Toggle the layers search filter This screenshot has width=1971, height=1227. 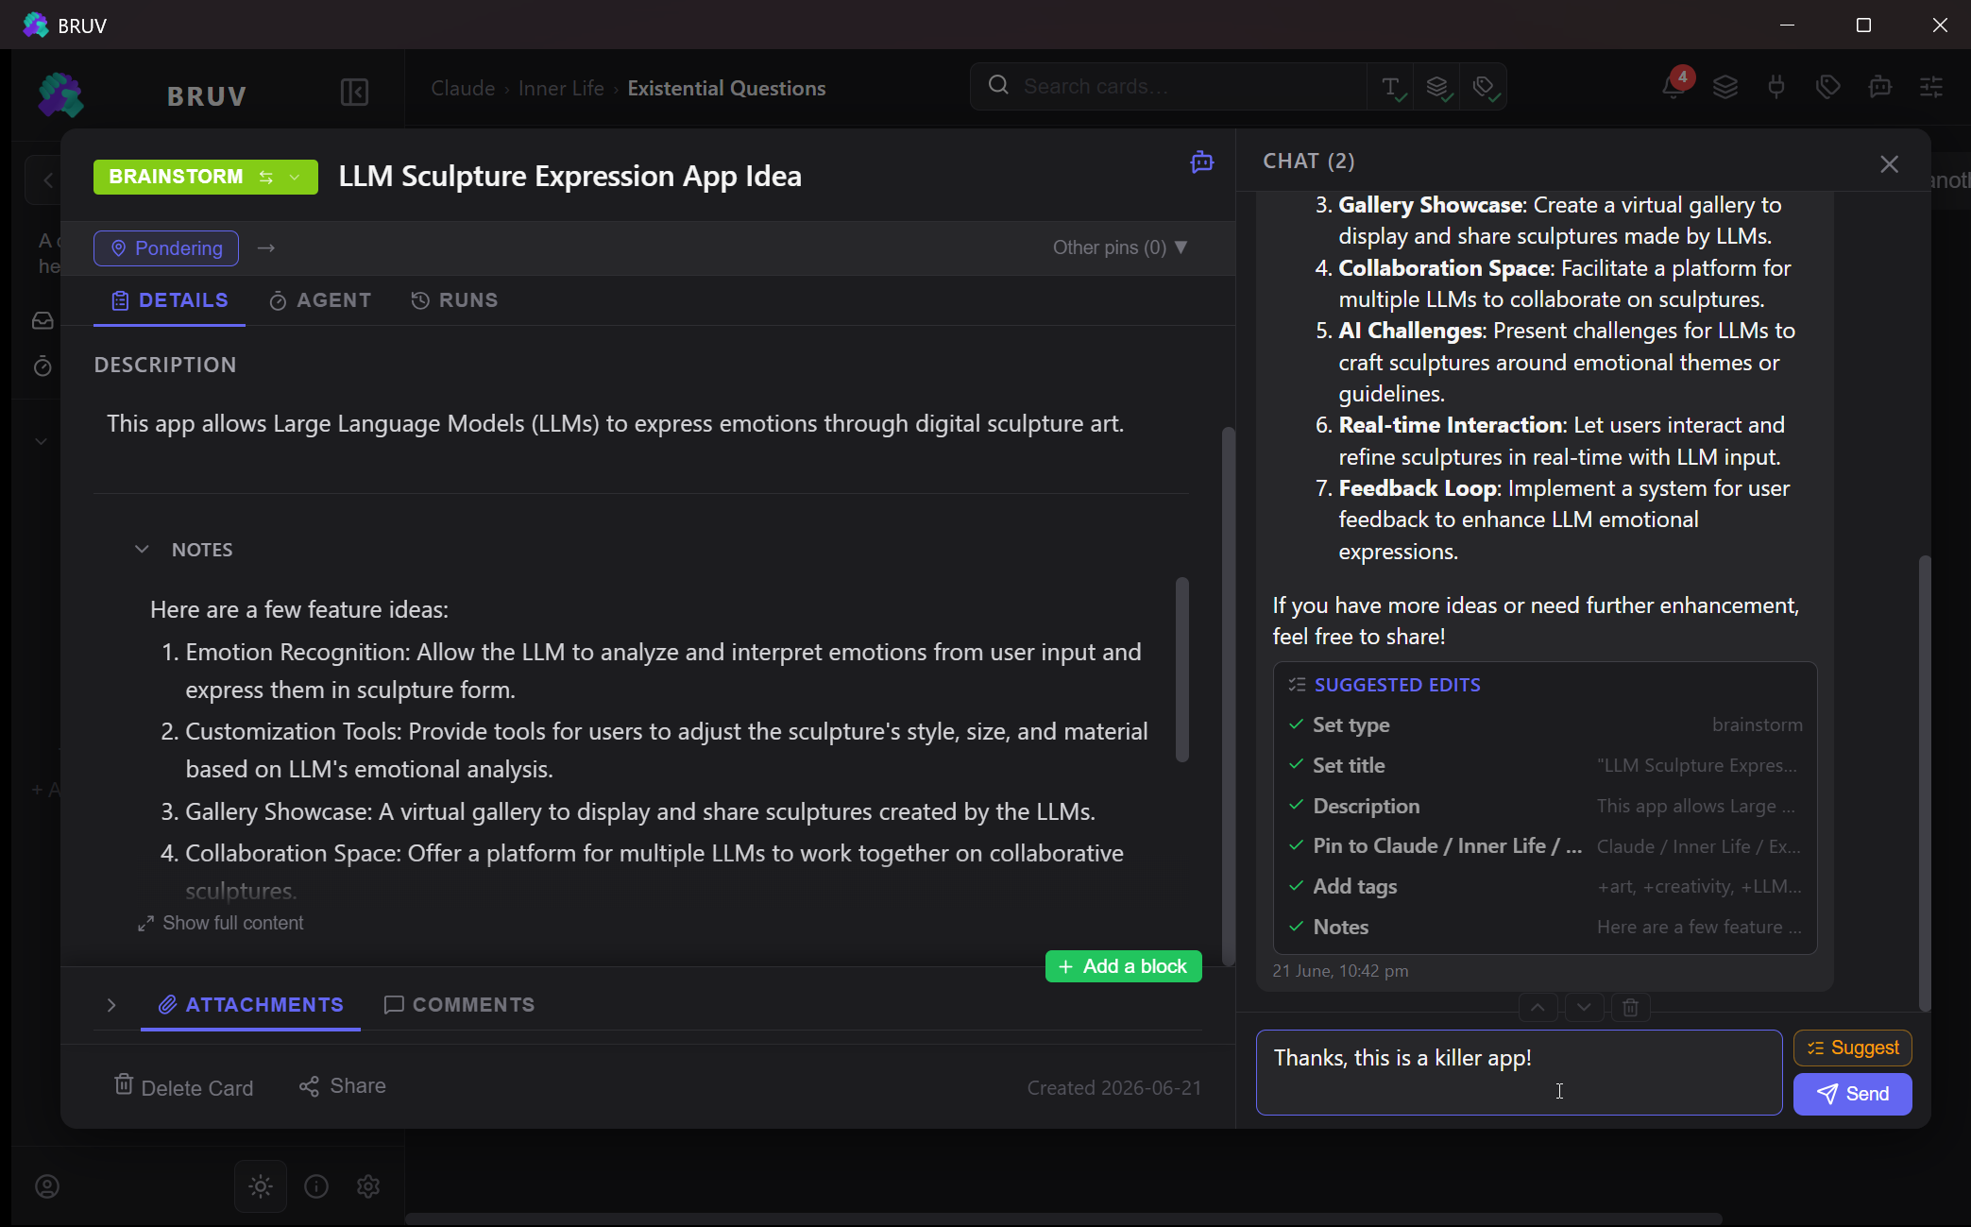(1437, 88)
